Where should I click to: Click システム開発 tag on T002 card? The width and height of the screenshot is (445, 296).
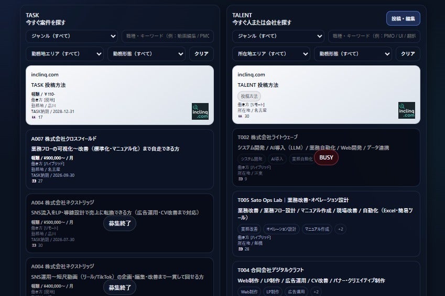252,159
